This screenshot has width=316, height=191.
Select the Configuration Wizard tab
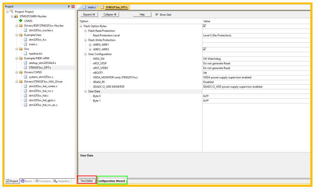(x=112, y=181)
